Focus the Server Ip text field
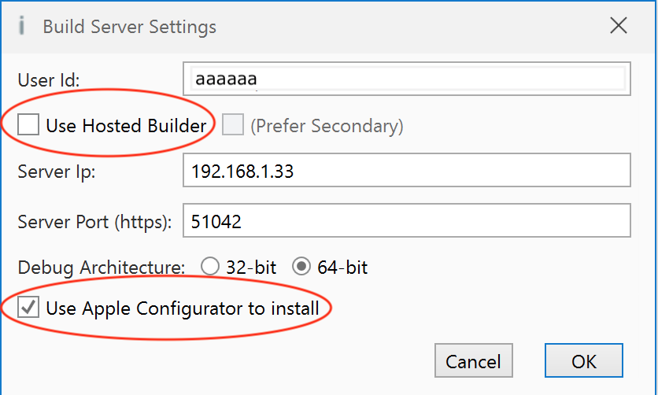The width and height of the screenshot is (658, 395). [x=406, y=172]
